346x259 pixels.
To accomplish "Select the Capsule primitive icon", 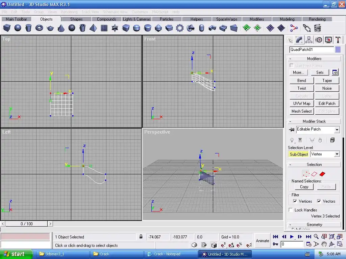I will click(x=201, y=28).
